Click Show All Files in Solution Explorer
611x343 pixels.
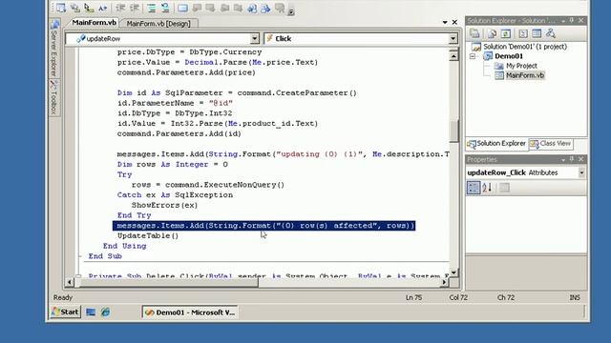[x=493, y=34]
